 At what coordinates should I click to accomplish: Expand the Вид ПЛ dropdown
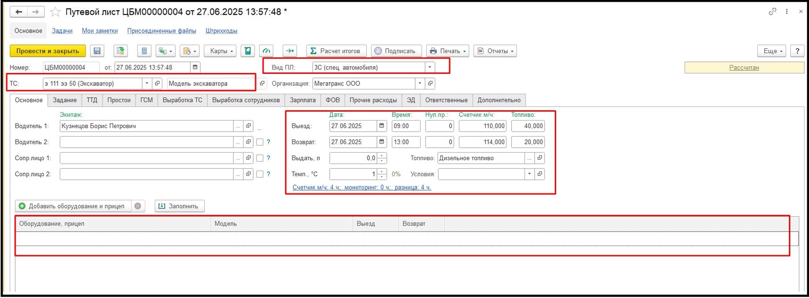[x=429, y=68]
